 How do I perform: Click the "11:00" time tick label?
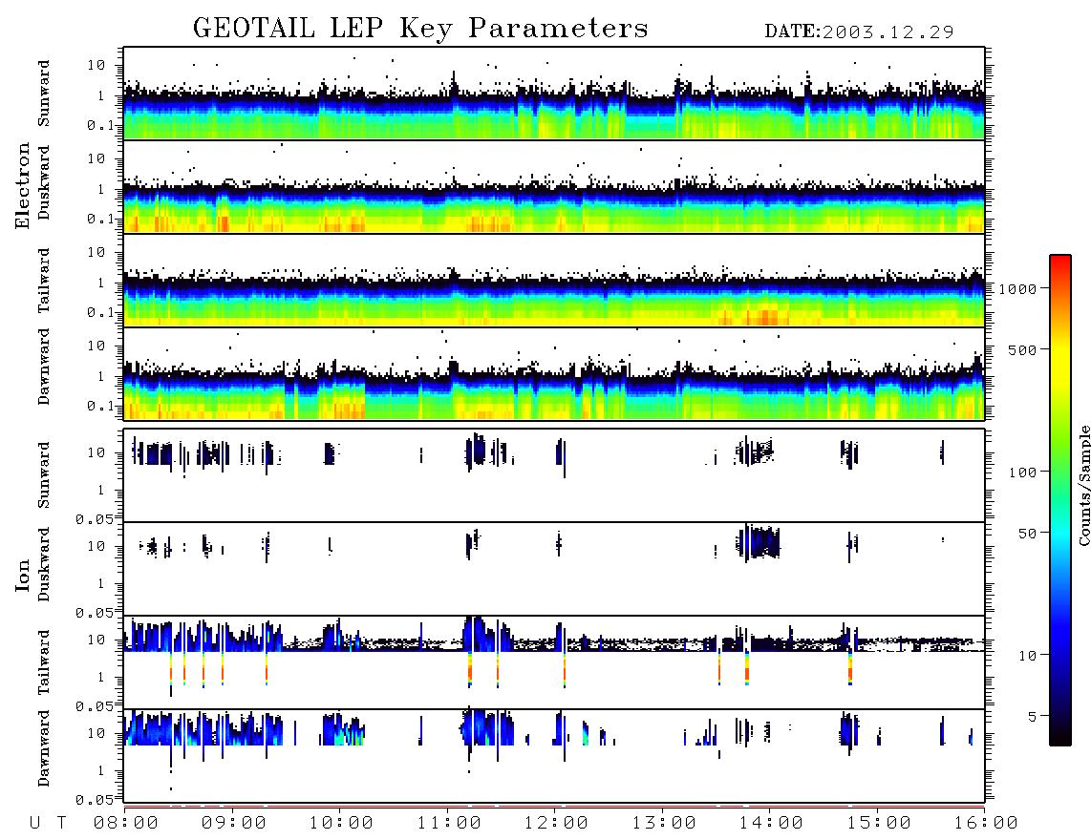point(449,823)
